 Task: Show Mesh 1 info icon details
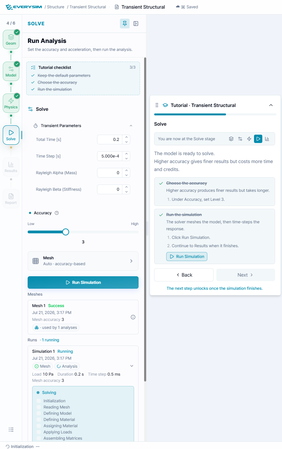pos(133,317)
